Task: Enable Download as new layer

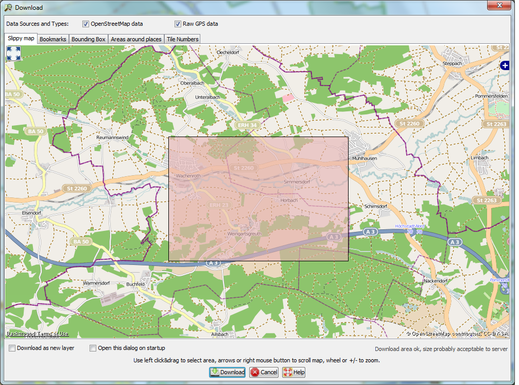Action: point(12,348)
